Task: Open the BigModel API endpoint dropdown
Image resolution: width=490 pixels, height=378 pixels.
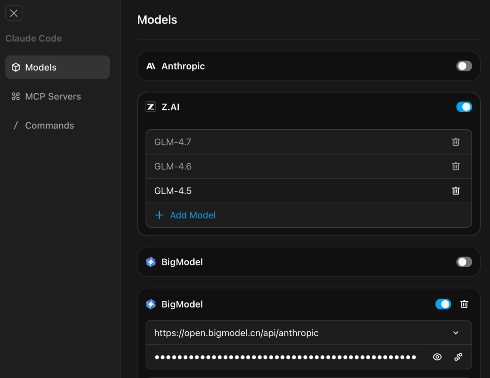Action: pyautogui.click(x=456, y=333)
